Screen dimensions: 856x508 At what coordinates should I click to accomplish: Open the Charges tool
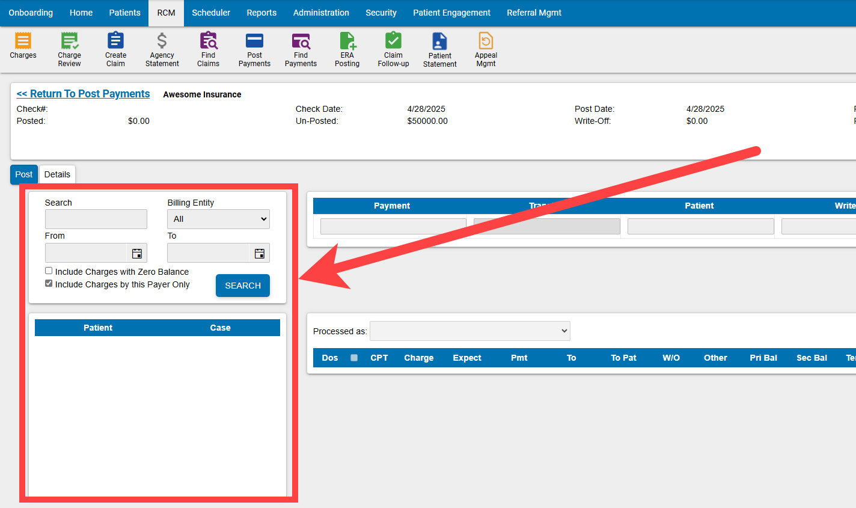23,48
